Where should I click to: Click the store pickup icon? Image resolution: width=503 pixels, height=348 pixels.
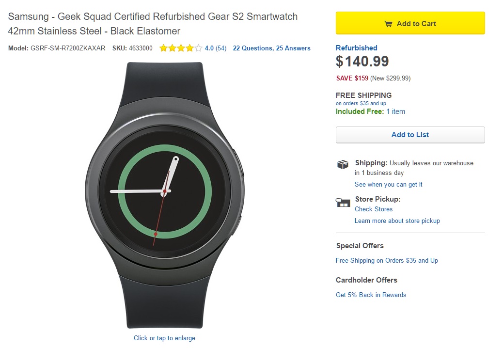coord(343,203)
